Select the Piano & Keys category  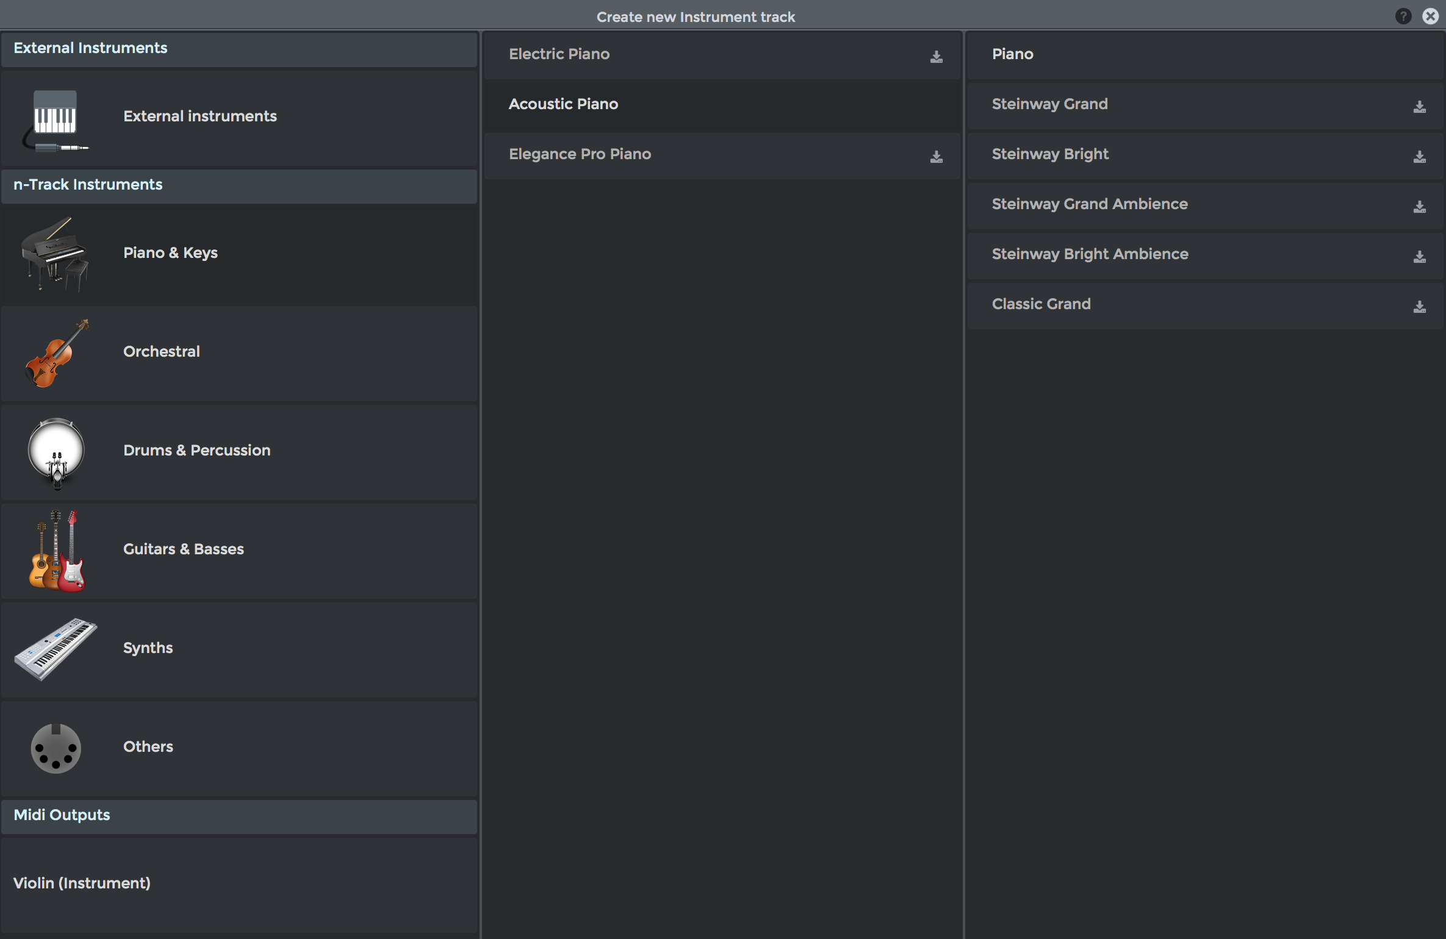click(239, 255)
